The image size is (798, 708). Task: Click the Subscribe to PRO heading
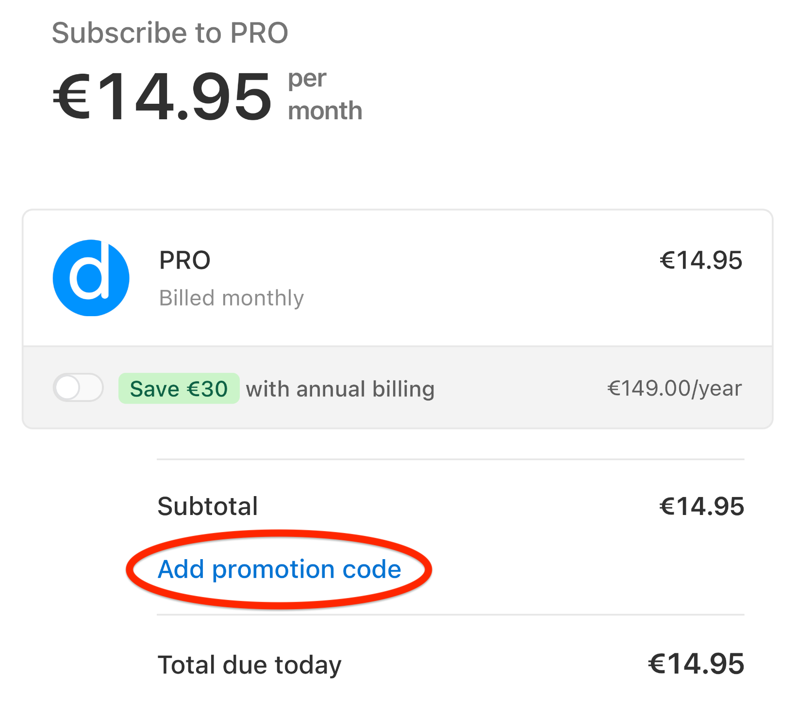[170, 33]
